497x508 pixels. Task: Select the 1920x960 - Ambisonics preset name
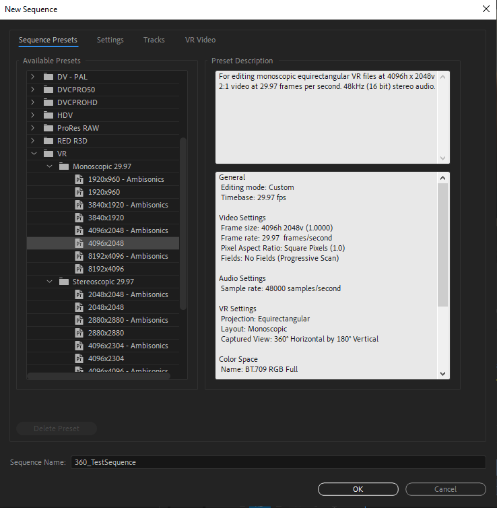coord(126,179)
